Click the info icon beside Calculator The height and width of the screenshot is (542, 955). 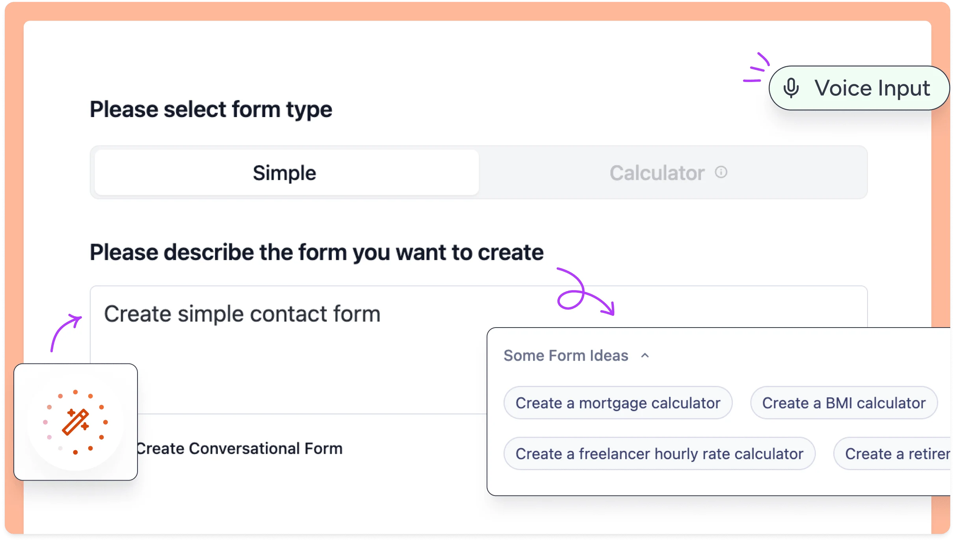(x=721, y=172)
